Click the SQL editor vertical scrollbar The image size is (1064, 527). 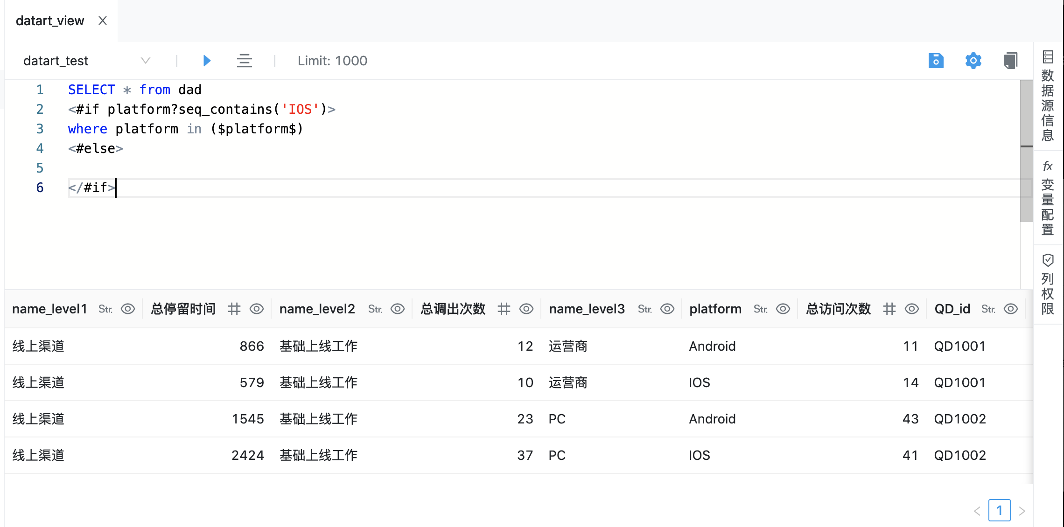coord(1027,151)
